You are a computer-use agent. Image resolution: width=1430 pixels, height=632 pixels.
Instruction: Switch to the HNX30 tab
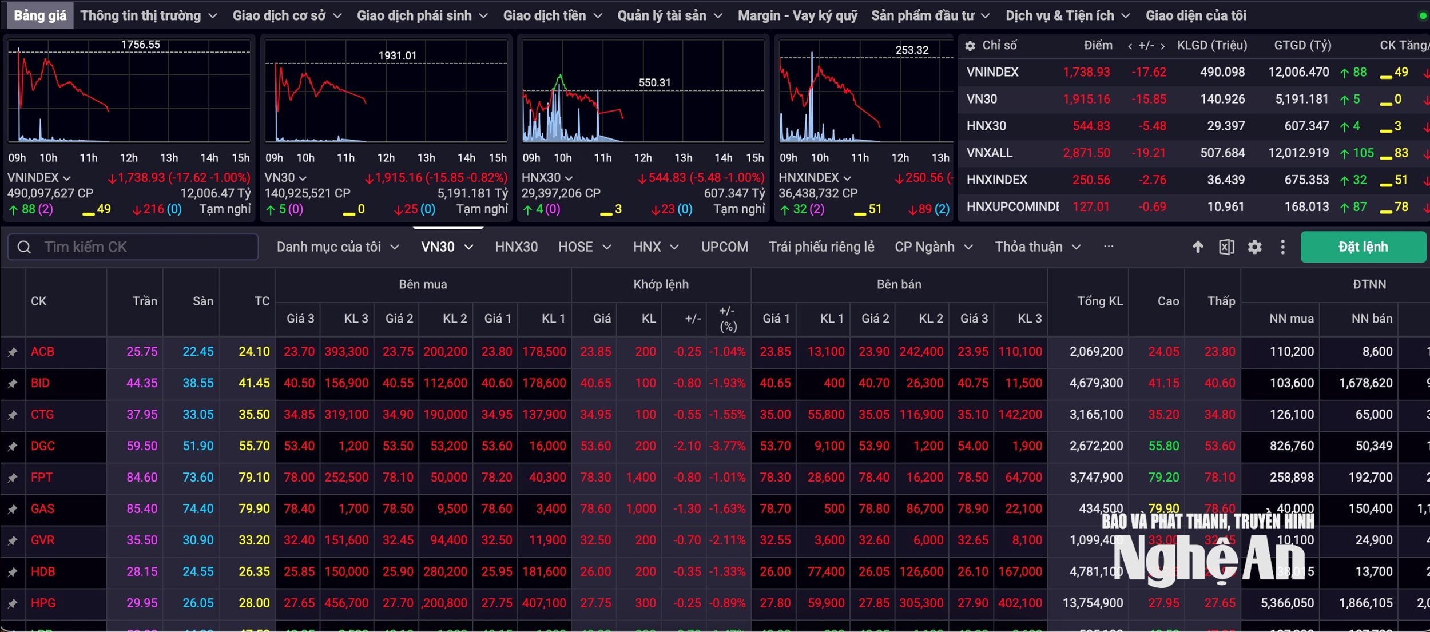pyautogui.click(x=516, y=247)
